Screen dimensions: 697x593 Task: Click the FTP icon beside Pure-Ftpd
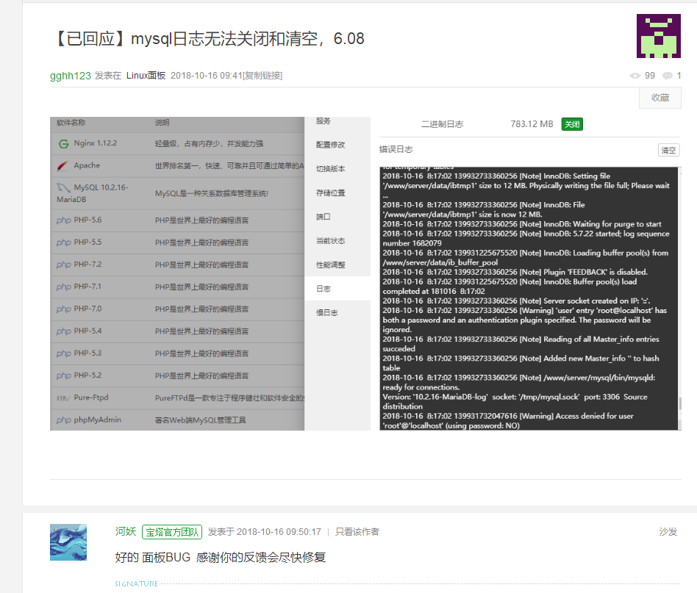(x=63, y=398)
